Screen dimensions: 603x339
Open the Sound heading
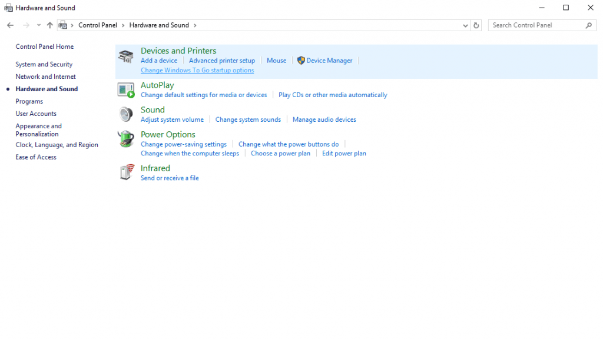point(153,110)
